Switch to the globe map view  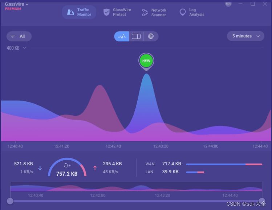pos(151,36)
